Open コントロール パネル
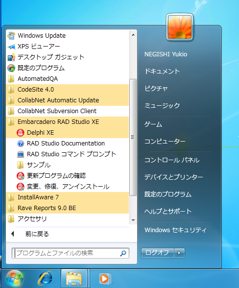239x288 pixels. (x=172, y=160)
